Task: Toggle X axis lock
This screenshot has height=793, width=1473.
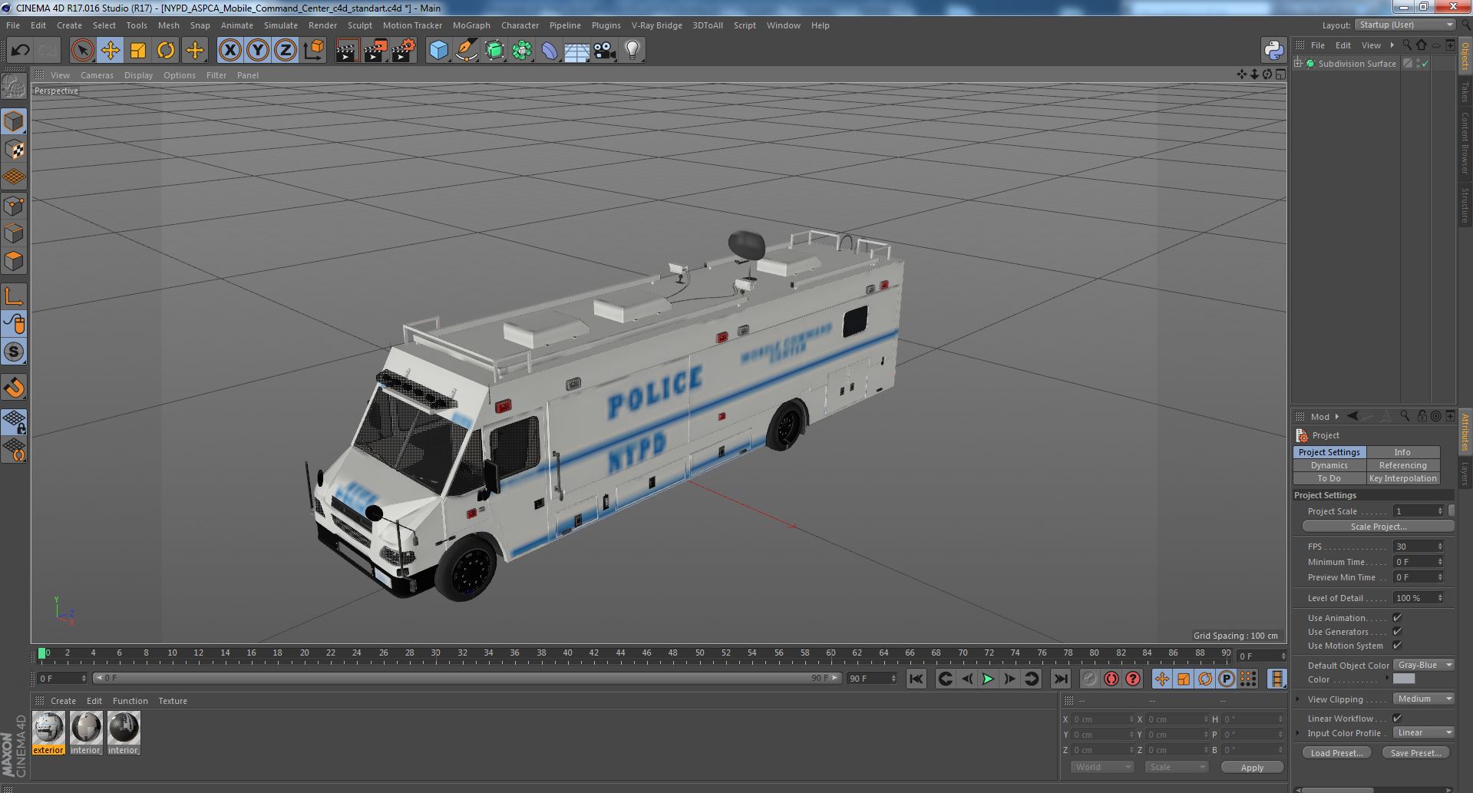Action: 230,51
